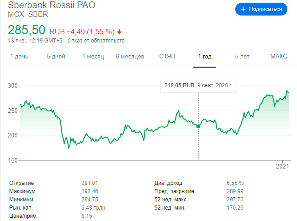The image size is (297, 221).
Task: Click the Открытие label
Action: coord(21,183)
